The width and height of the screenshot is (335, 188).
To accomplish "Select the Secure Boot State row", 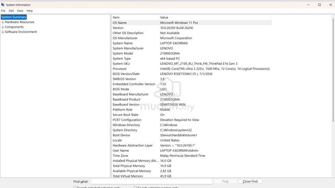I will click(x=192, y=115).
